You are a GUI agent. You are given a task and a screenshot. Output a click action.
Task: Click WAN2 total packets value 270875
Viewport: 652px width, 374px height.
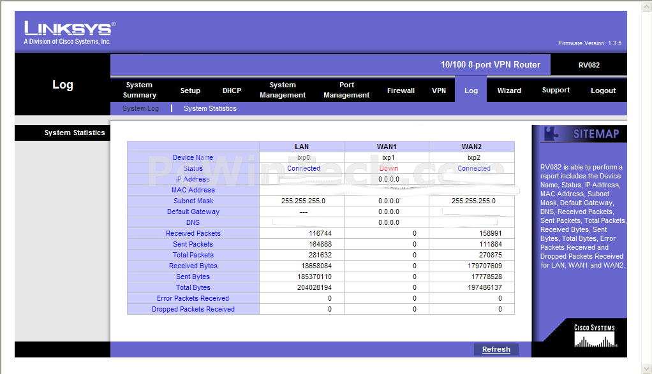click(491, 255)
